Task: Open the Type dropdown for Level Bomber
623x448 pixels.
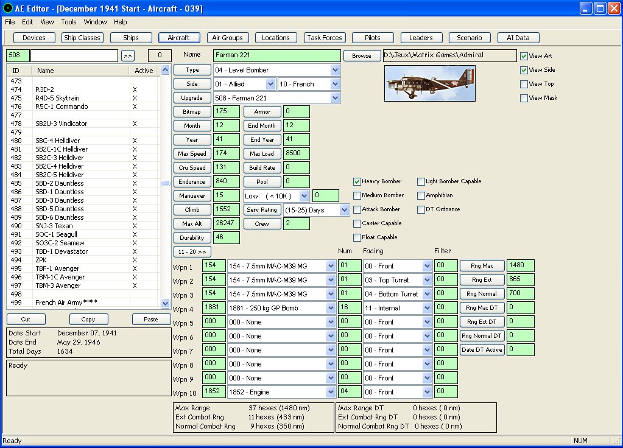Action: click(x=334, y=70)
